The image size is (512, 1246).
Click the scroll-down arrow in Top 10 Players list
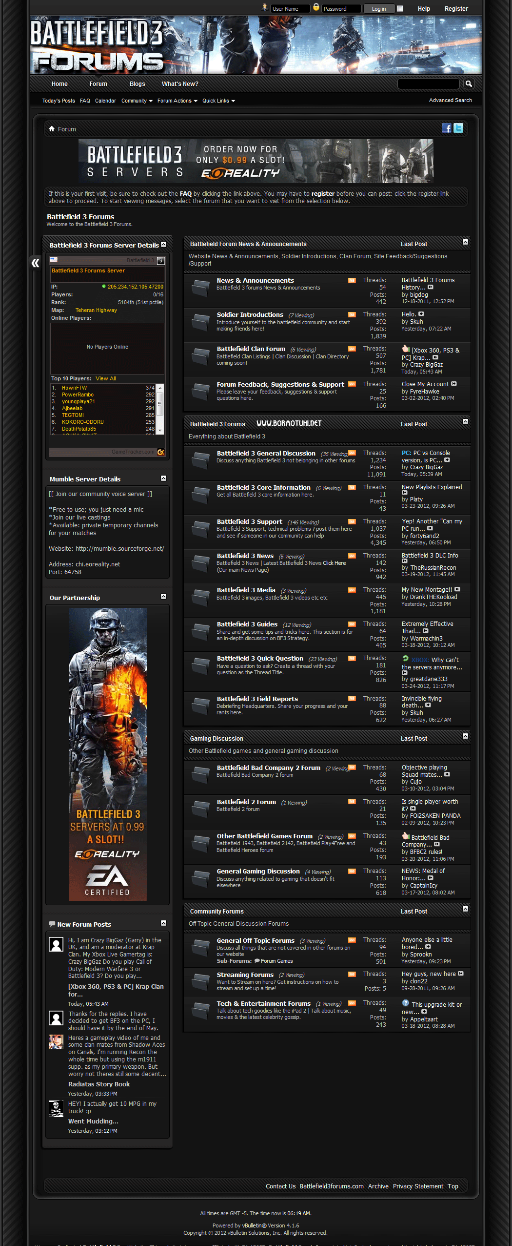(160, 431)
